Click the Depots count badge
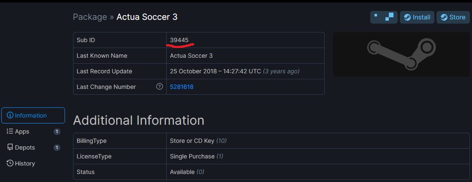 57,147
